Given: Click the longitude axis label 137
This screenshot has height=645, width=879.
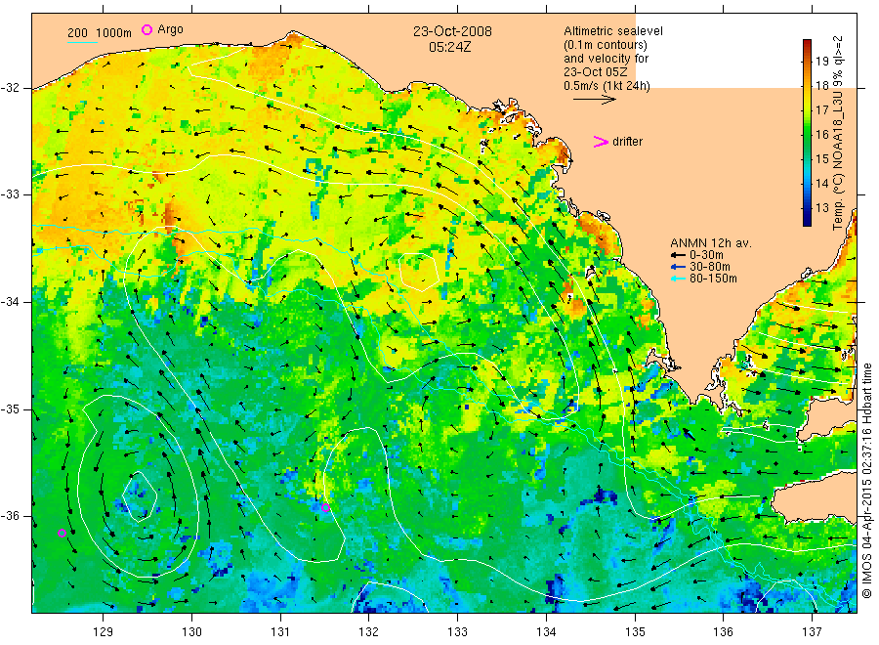Looking at the screenshot, I should tap(812, 632).
